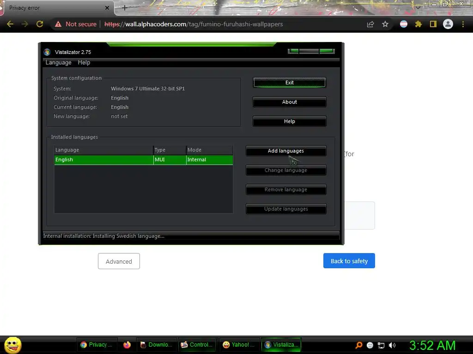Click the alphacoders URL in the address bar
This screenshot has height=354, width=473.
[x=194, y=24]
